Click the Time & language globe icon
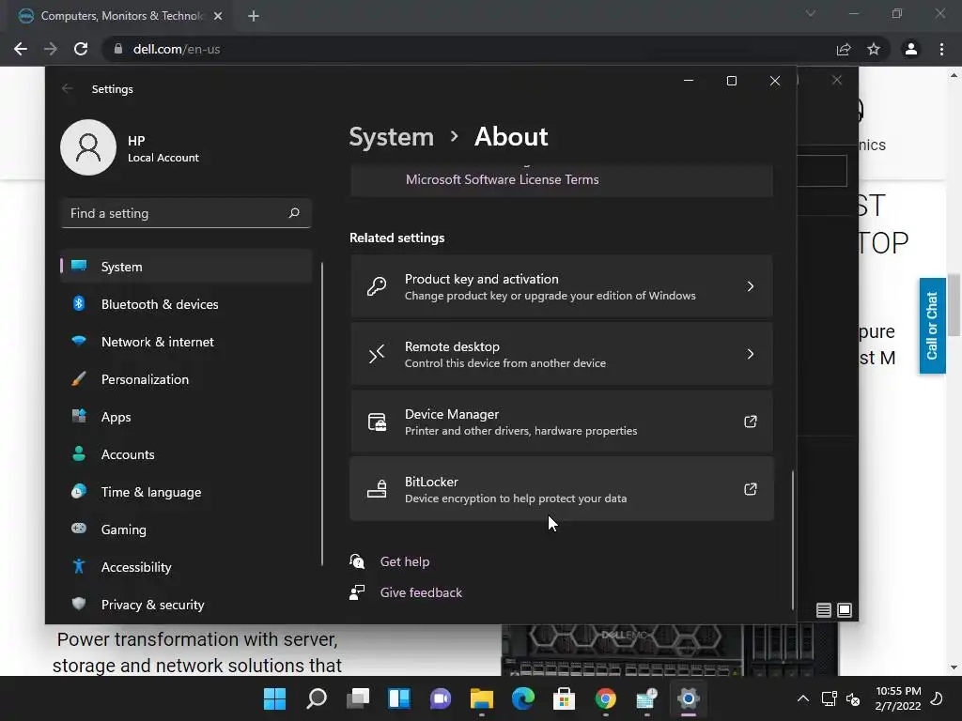This screenshot has height=721, width=962. coord(79,492)
